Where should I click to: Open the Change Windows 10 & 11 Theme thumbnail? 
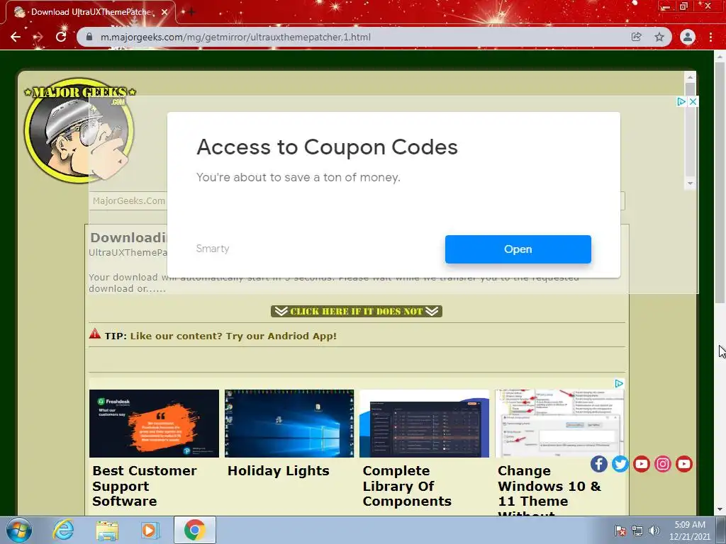(559, 424)
